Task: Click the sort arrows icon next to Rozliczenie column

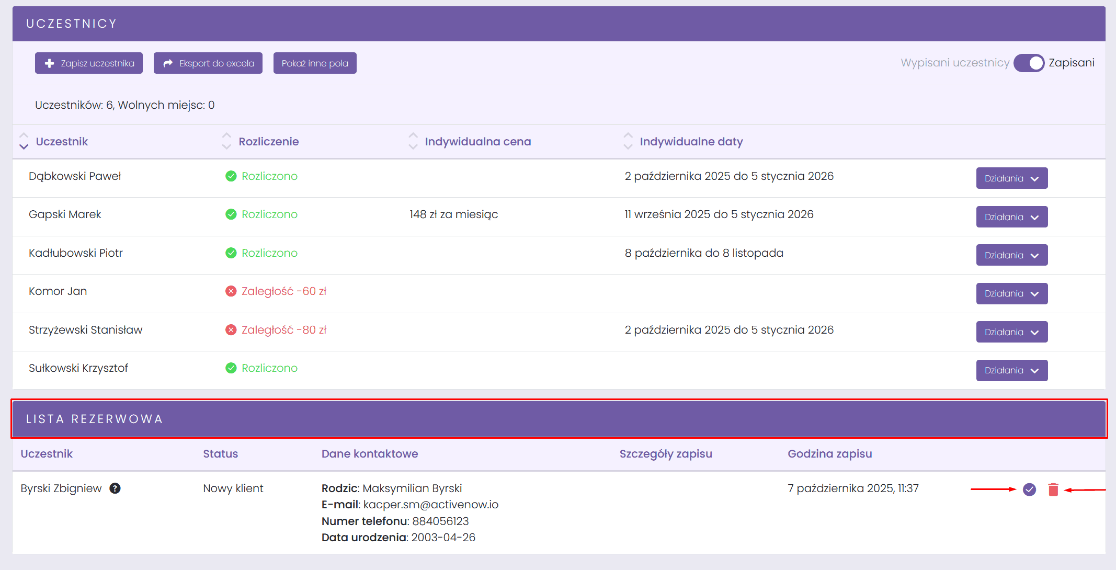Action: pyautogui.click(x=226, y=141)
